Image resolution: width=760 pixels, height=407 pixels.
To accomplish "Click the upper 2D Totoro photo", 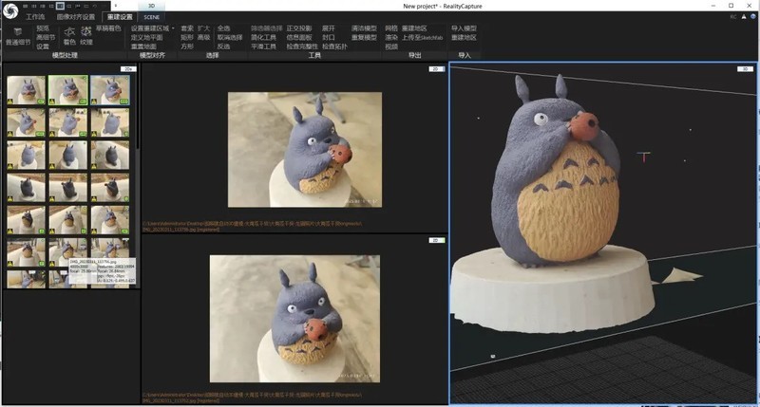I will click(305, 150).
